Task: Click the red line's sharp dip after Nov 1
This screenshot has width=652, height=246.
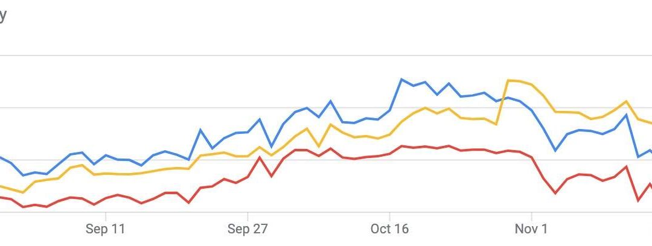Action: point(555,194)
